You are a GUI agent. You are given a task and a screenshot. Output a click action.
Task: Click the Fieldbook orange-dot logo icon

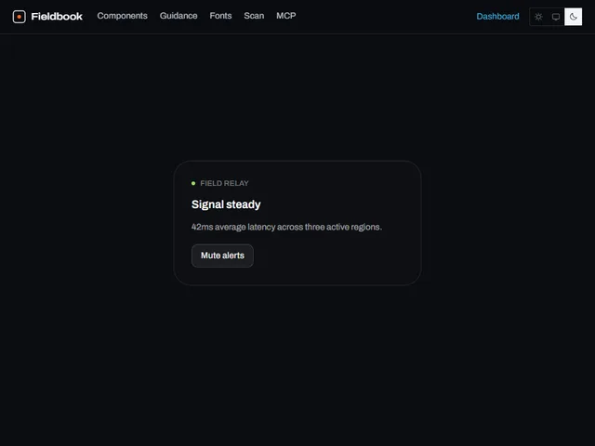(x=19, y=17)
